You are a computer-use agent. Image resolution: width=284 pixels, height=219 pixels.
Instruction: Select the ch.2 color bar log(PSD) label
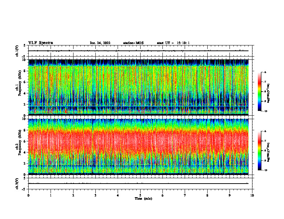[269, 152]
